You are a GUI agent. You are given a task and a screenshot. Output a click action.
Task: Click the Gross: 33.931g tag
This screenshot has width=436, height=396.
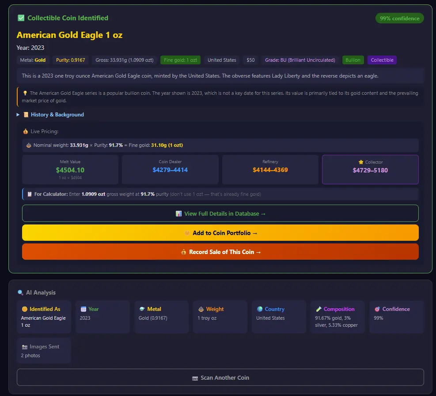point(124,60)
